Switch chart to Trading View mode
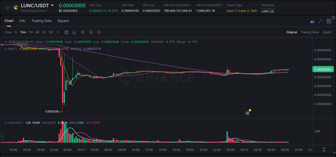The image size is (336, 157). [x=310, y=32]
